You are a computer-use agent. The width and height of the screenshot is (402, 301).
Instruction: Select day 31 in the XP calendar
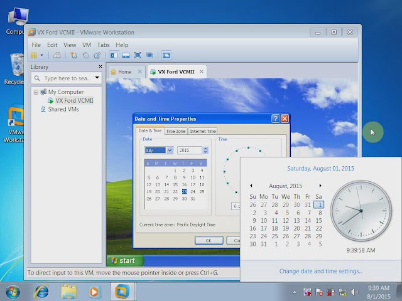(193, 199)
